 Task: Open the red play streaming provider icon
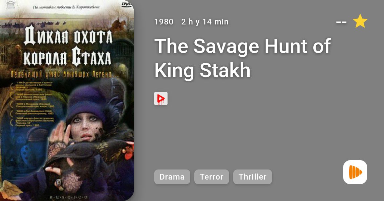pos(161,98)
